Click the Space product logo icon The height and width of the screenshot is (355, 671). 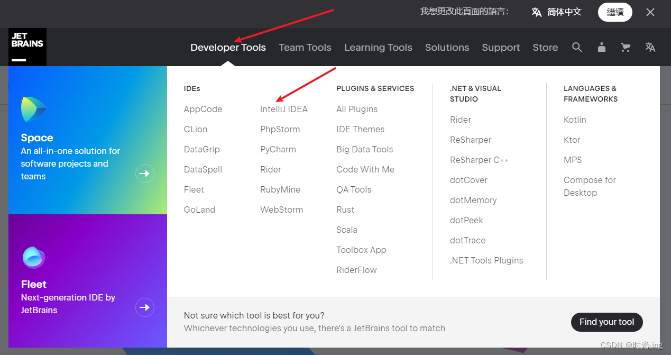(34, 110)
